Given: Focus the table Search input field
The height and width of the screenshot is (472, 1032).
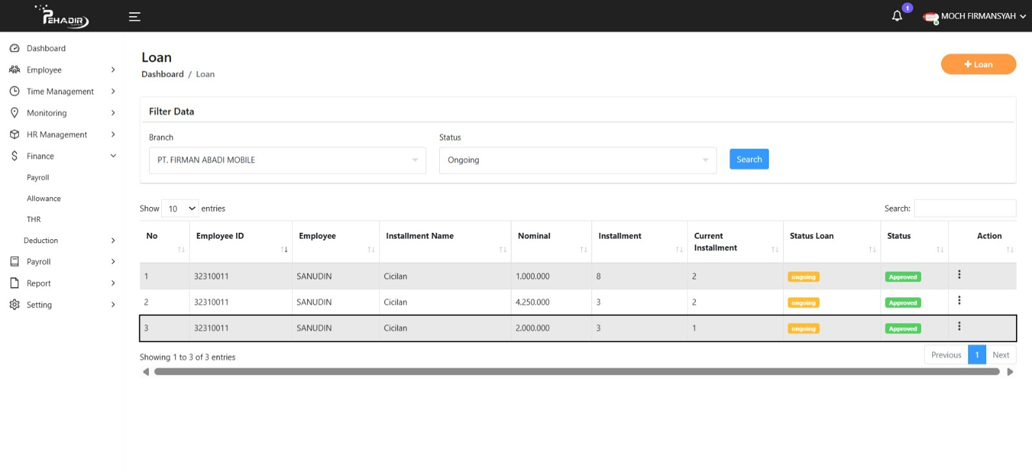Looking at the screenshot, I should 964,208.
